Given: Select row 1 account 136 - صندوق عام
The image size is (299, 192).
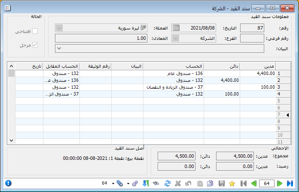Looking at the screenshot, I should (x=173, y=73).
